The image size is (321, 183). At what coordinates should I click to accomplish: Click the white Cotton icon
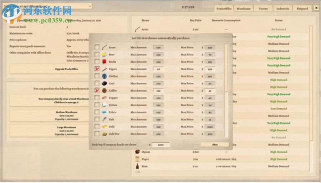105,105
